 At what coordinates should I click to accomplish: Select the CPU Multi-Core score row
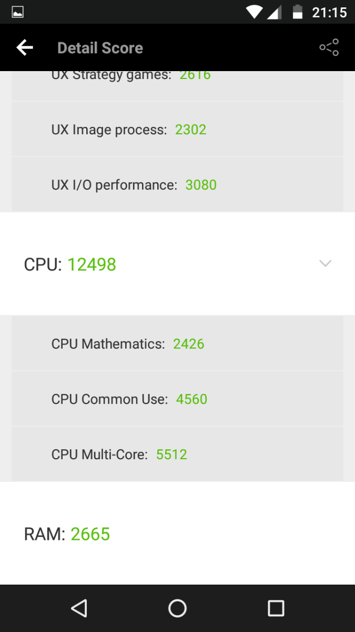(177, 455)
